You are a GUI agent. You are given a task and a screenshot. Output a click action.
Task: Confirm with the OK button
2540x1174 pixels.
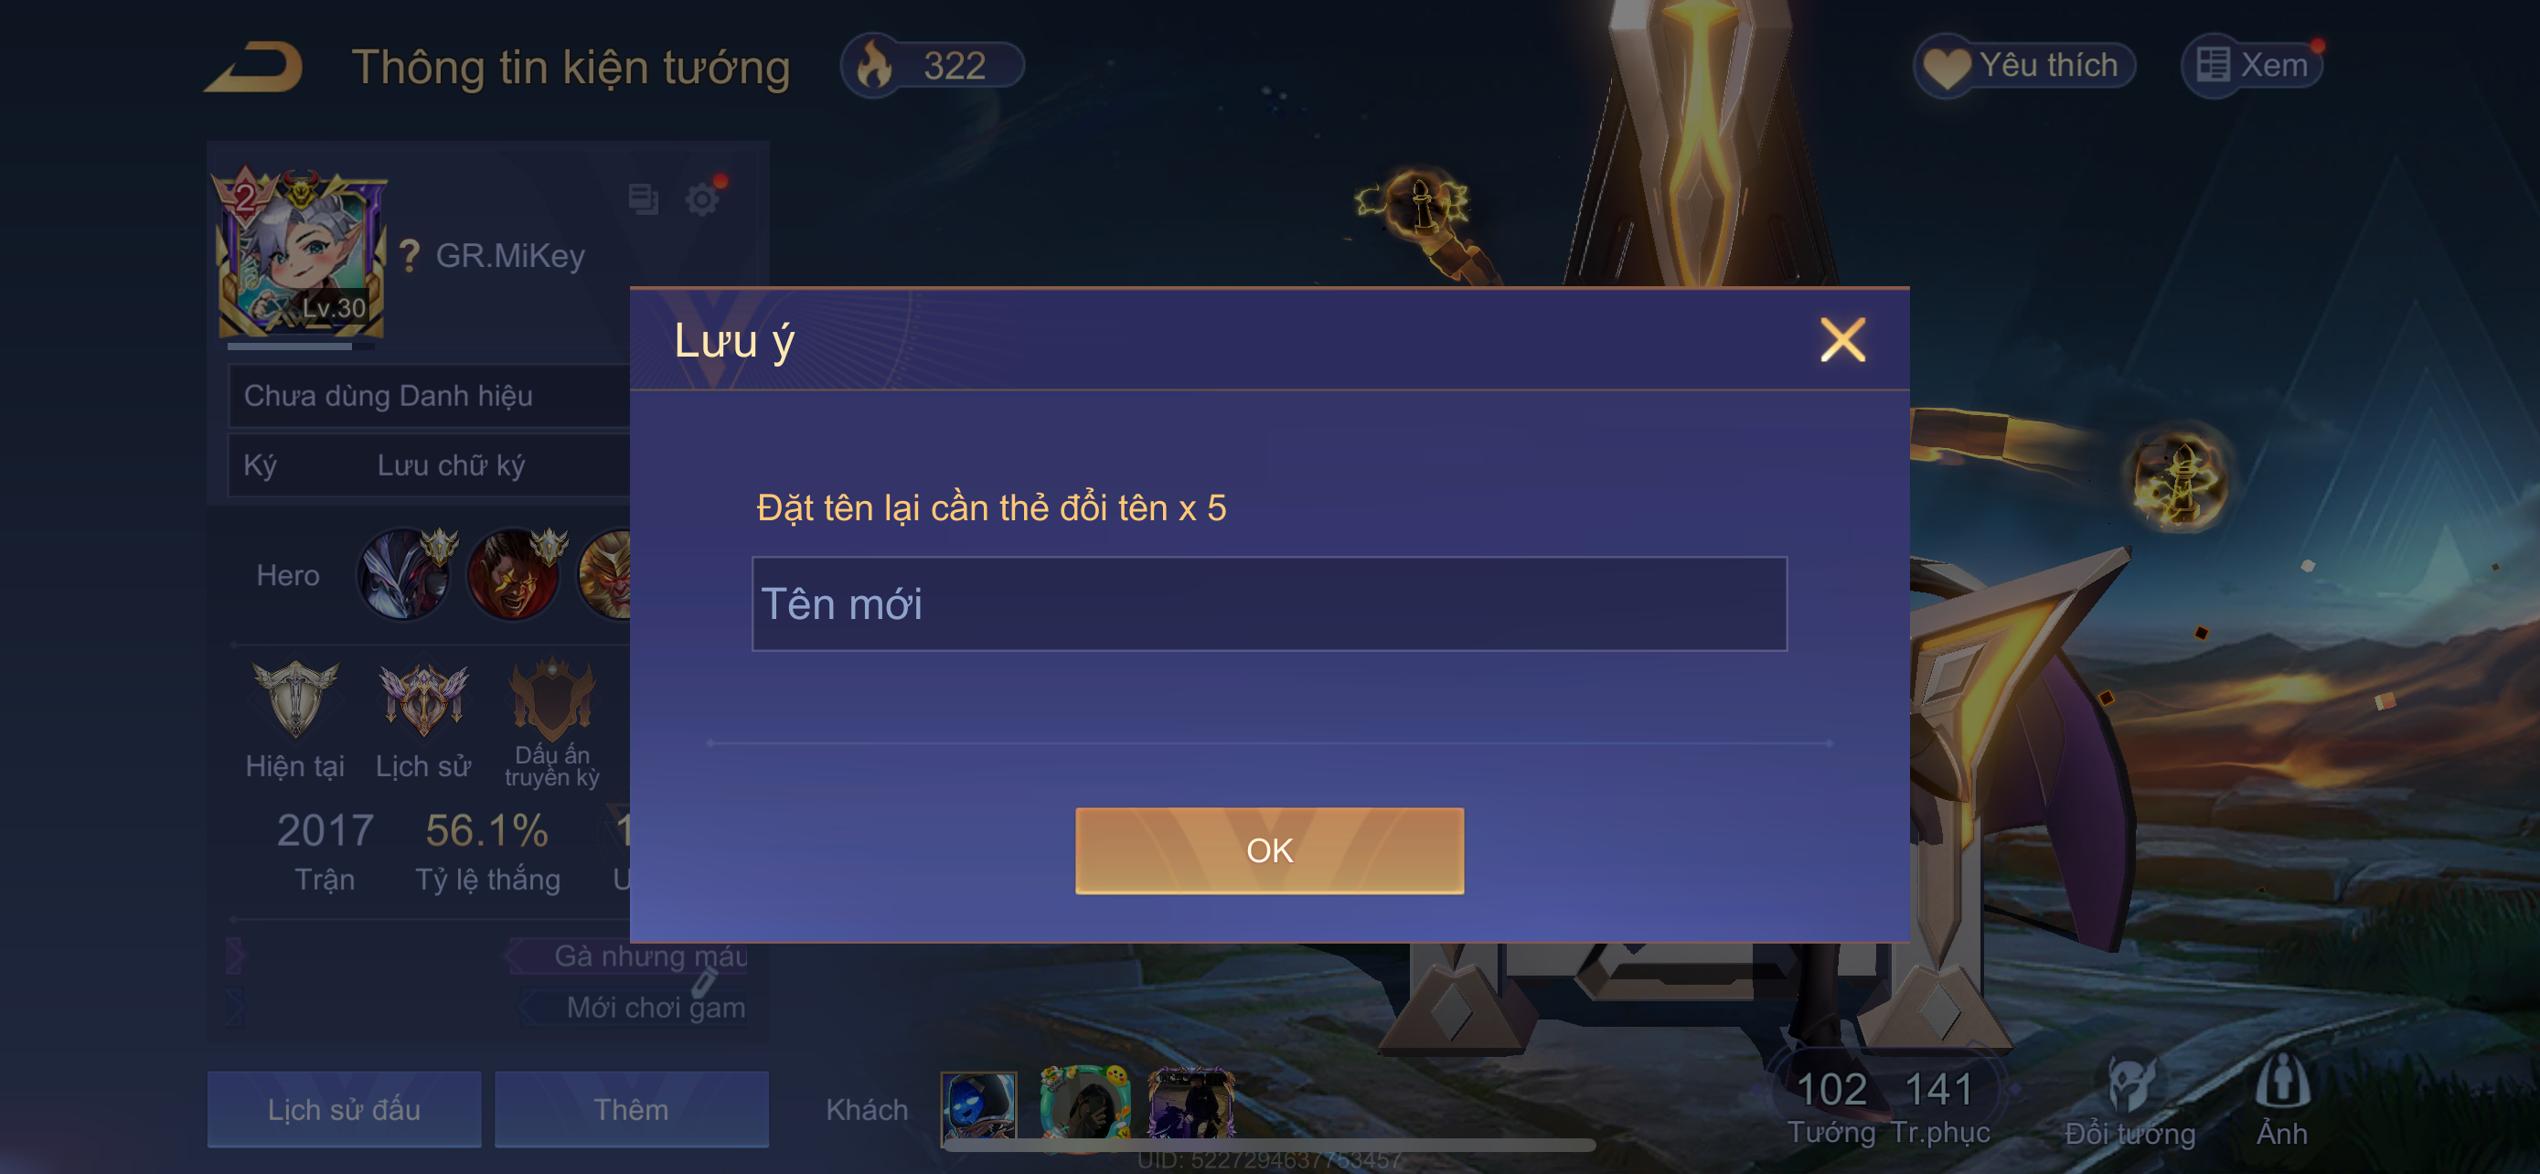pos(1269,850)
